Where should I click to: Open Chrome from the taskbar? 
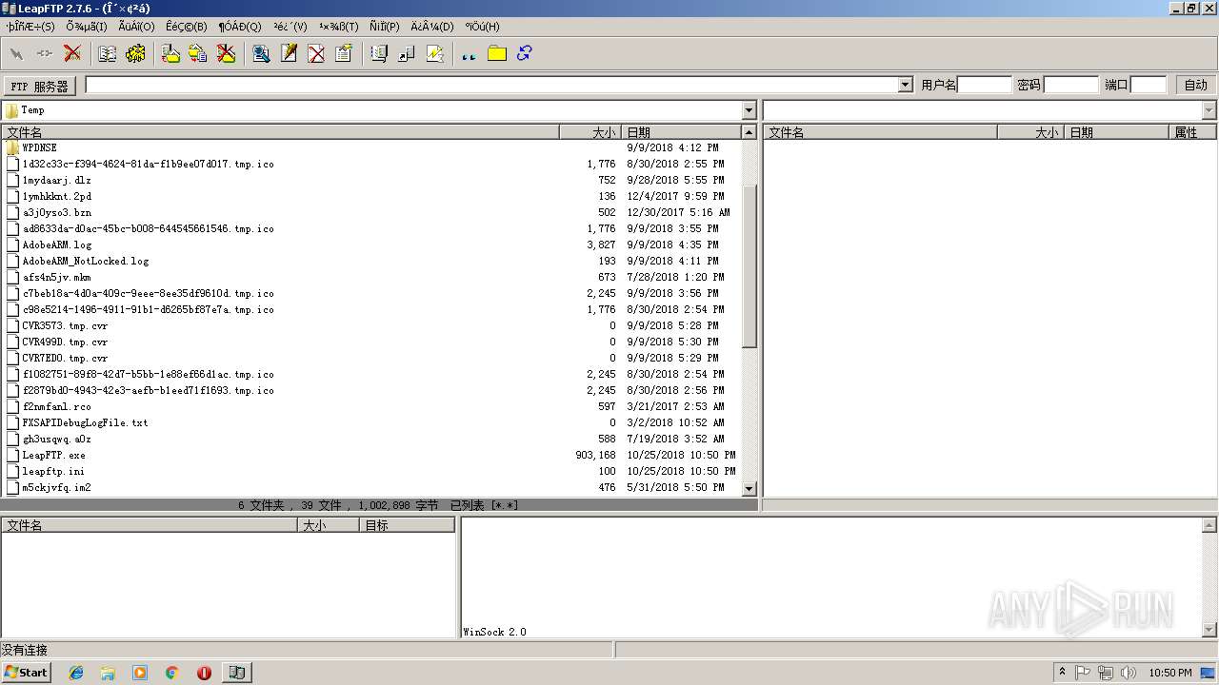(x=172, y=673)
